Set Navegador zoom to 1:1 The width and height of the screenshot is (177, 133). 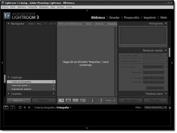click(x=46, y=24)
